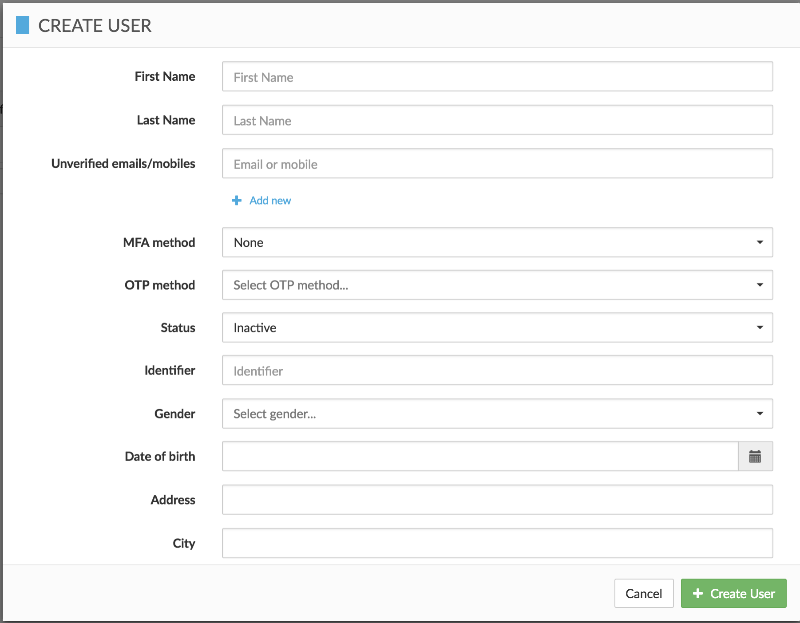Image resolution: width=800 pixels, height=623 pixels.
Task: Open the Select gender dropdown
Action: pyautogui.click(x=497, y=414)
